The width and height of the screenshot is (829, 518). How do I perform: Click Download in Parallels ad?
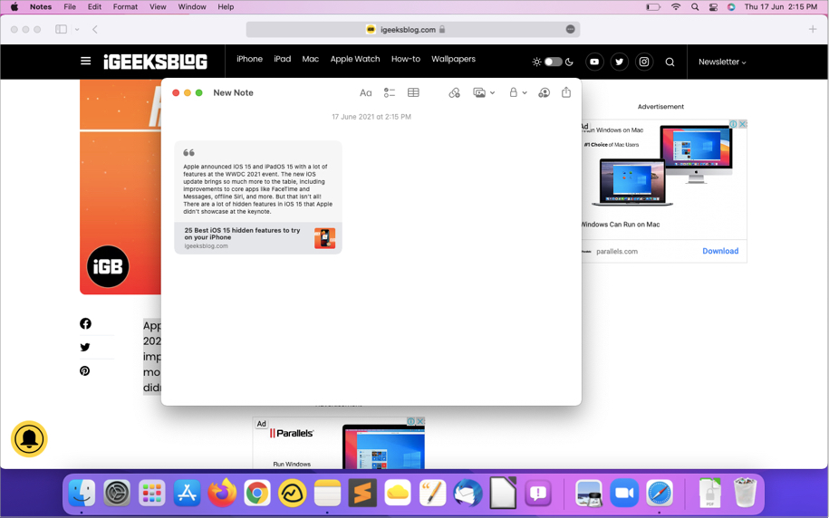click(720, 251)
